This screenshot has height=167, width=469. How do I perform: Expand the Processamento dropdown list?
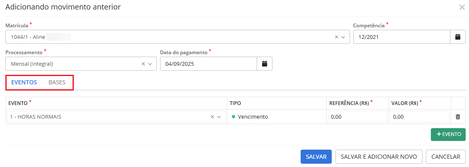(x=150, y=64)
